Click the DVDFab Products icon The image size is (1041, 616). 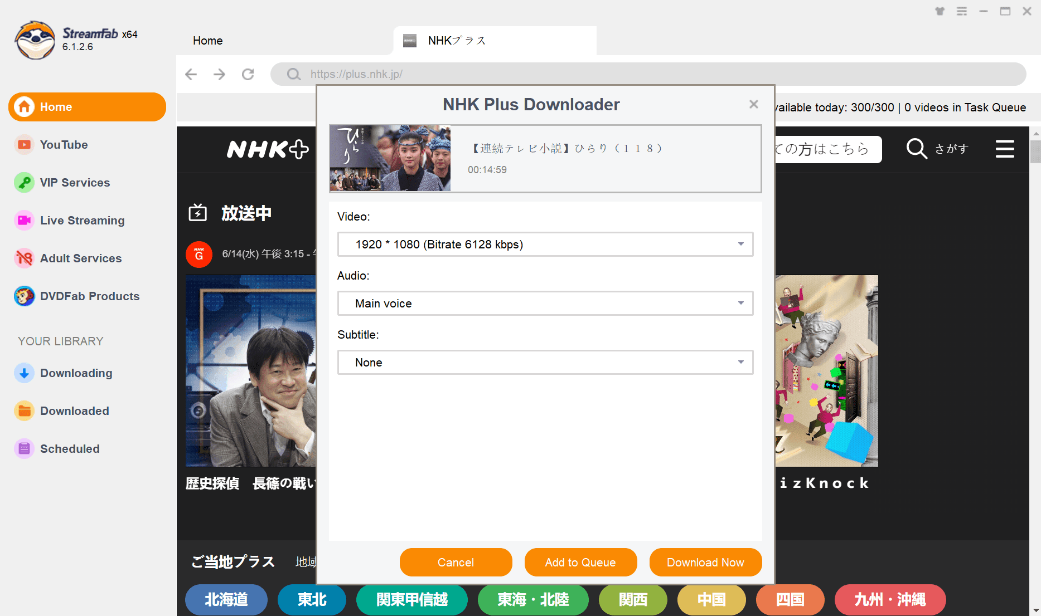pos(24,296)
